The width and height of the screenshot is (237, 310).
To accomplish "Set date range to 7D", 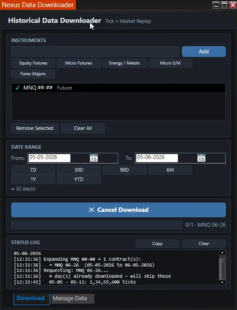I will click(33, 170).
